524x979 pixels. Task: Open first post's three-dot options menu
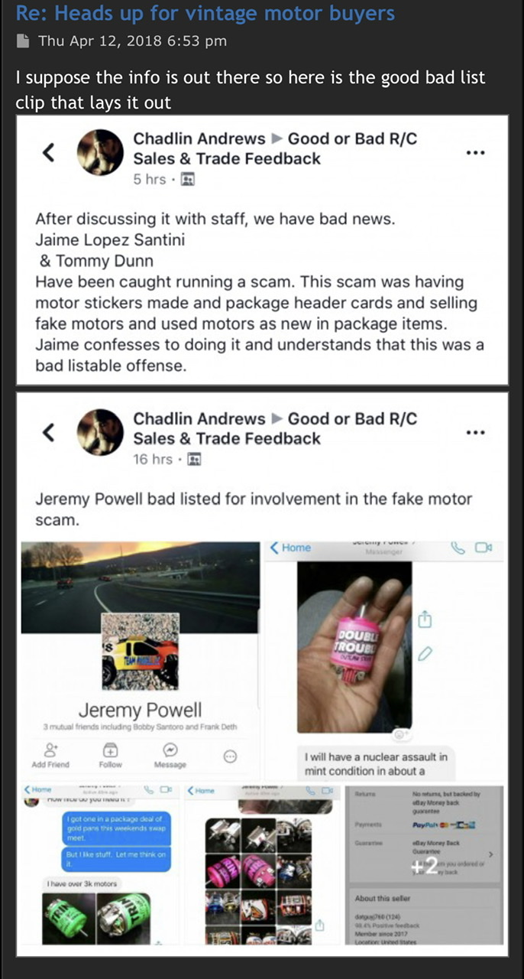click(x=476, y=152)
